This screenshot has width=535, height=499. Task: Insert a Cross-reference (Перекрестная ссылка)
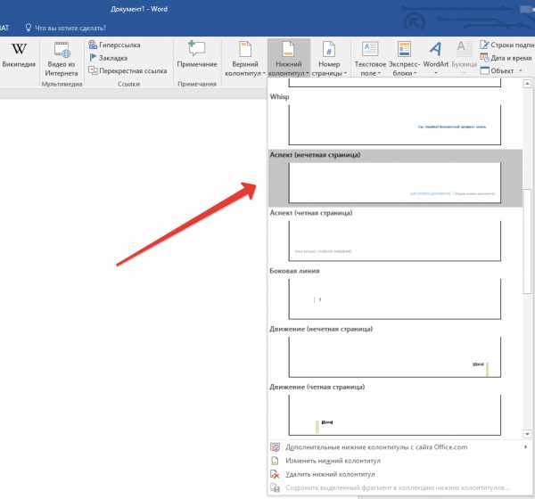click(x=128, y=70)
